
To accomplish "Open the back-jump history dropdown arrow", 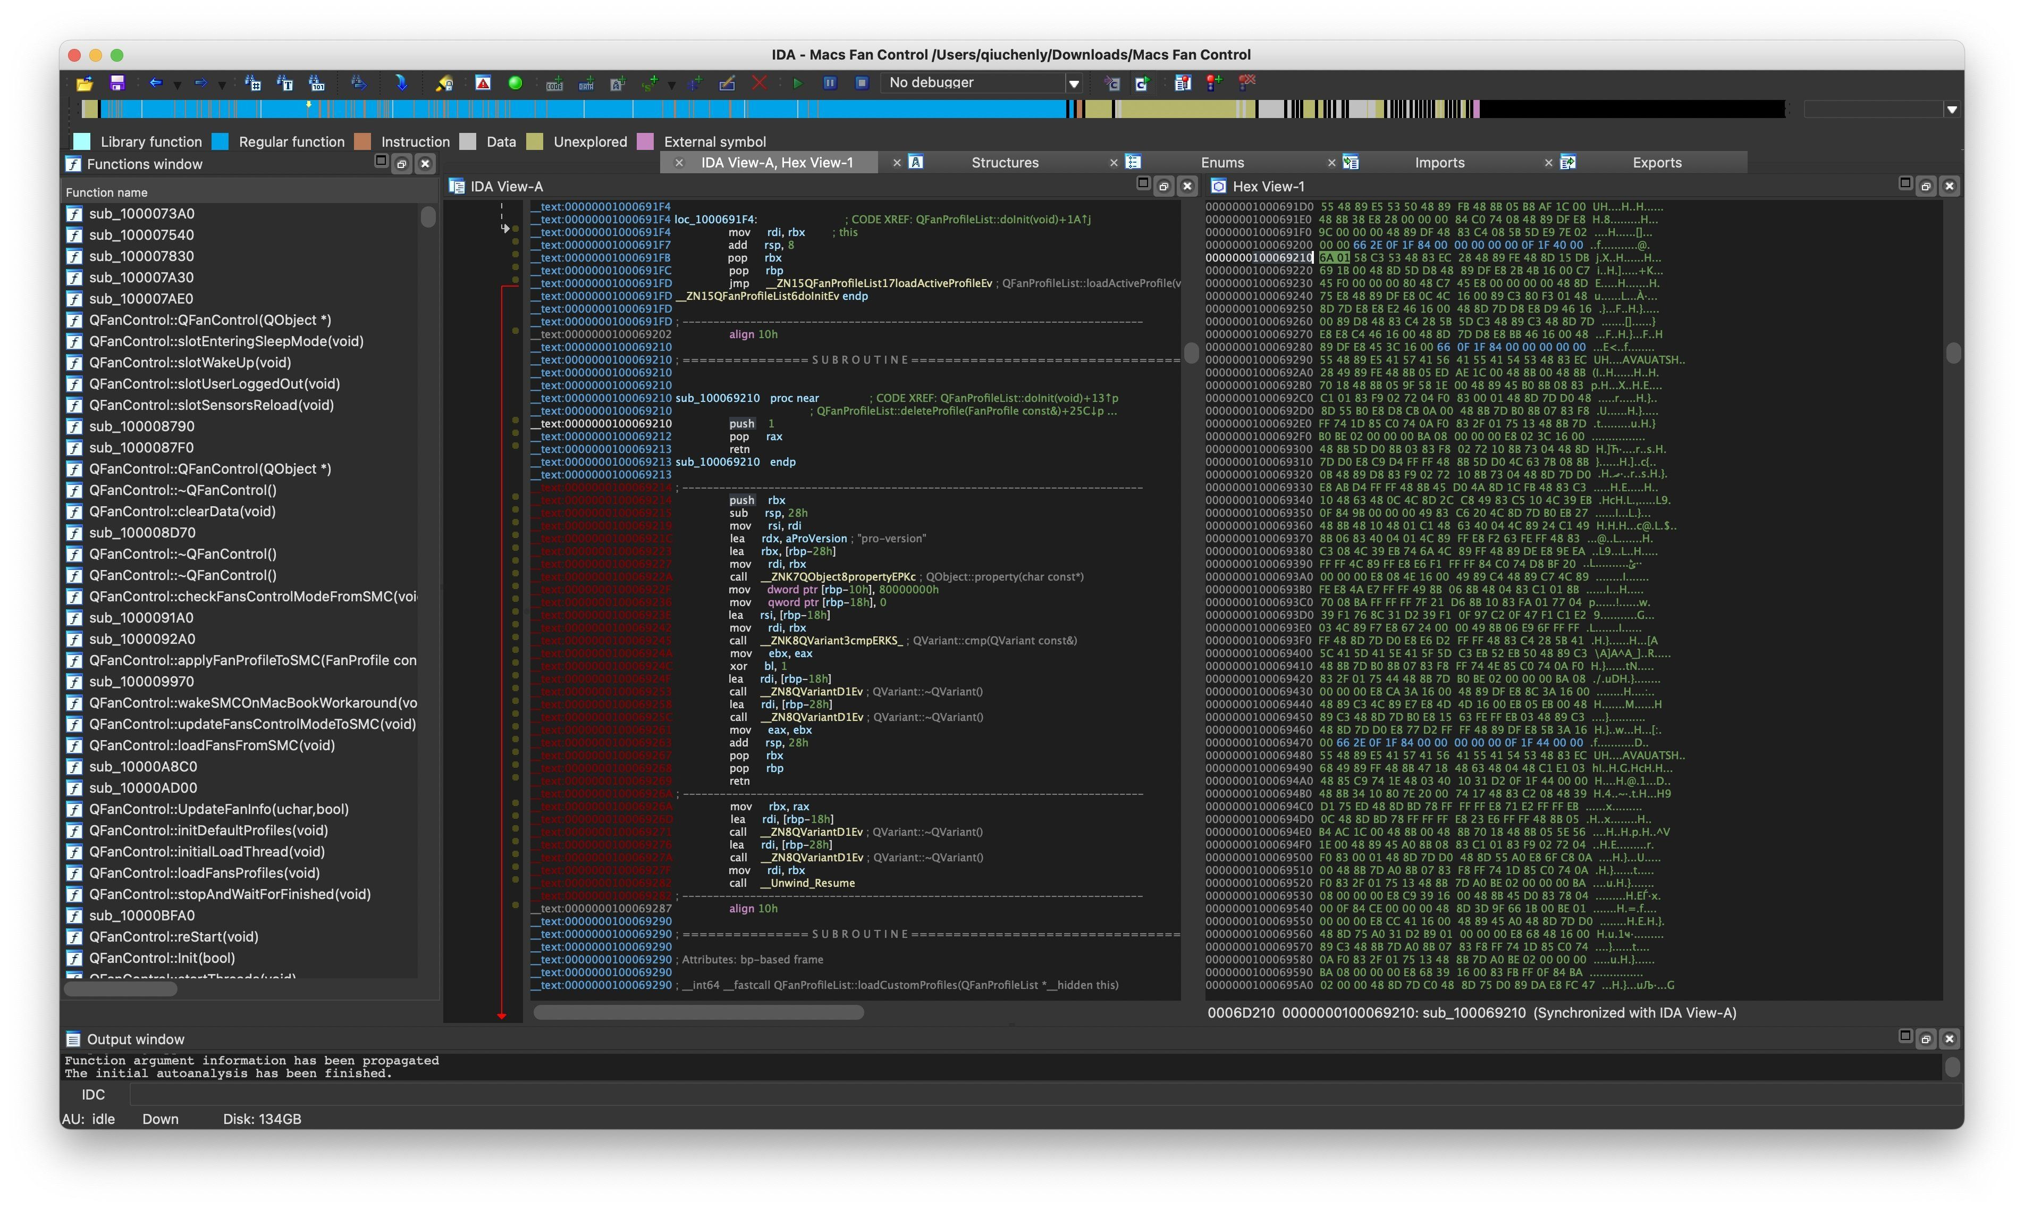I will 178,85.
